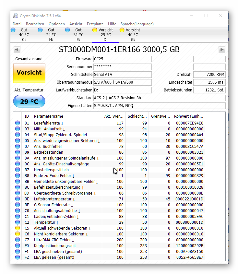Click status dot for Gemeldete unkorrigierbare Fehler
This screenshot has height=274, width=239.
[18, 181]
